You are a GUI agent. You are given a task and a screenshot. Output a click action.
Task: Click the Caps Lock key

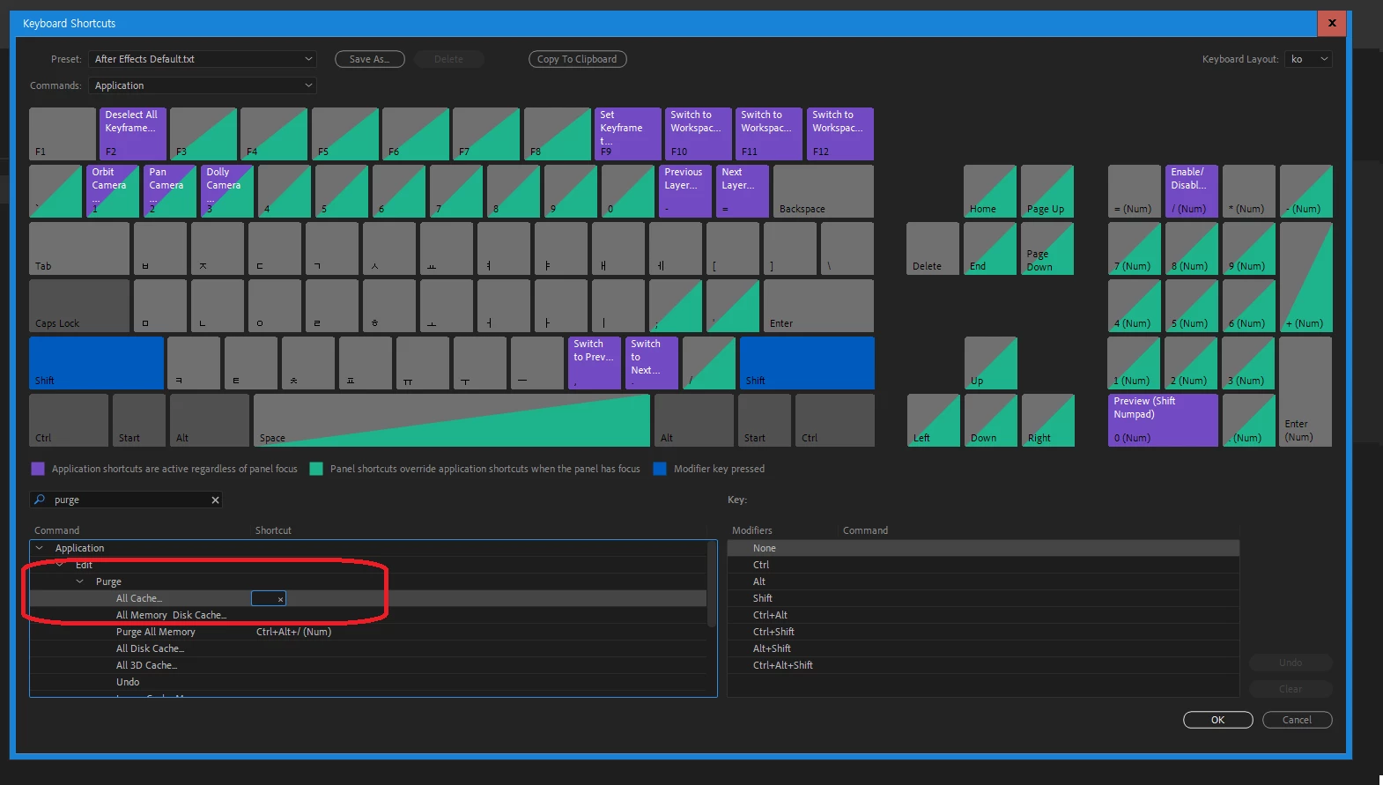pyautogui.click(x=79, y=306)
